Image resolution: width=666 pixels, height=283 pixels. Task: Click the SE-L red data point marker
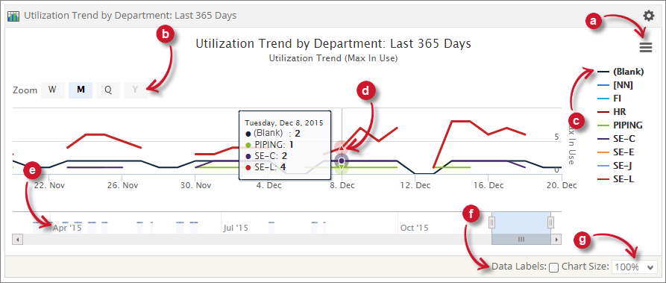[342, 147]
